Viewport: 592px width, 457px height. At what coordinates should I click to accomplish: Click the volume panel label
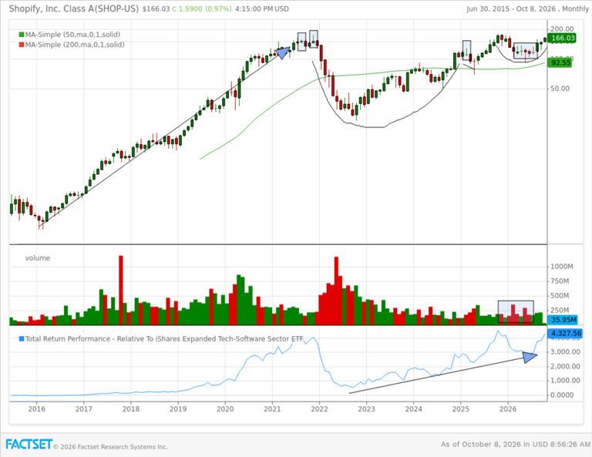37,258
